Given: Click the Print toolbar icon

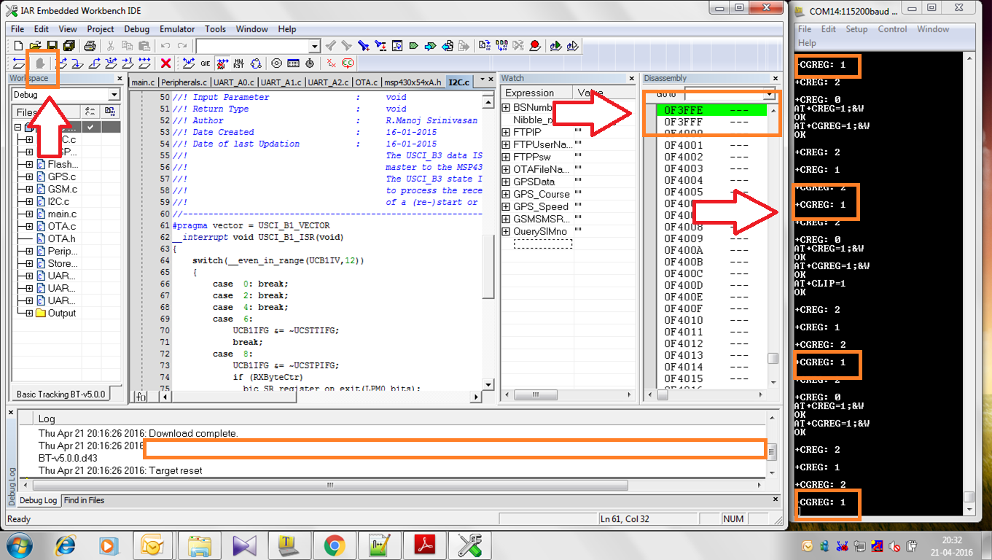Looking at the screenshot, I should point(90,45).
